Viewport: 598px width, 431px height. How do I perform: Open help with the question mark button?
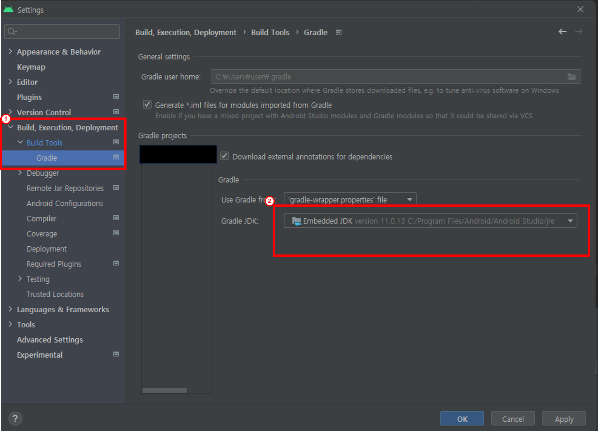click(x=15, y=419)
